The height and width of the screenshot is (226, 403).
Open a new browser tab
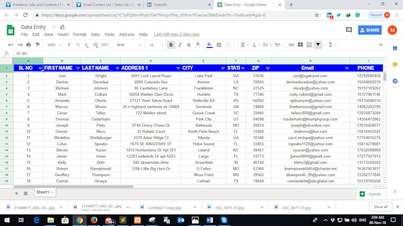(291, 5)
